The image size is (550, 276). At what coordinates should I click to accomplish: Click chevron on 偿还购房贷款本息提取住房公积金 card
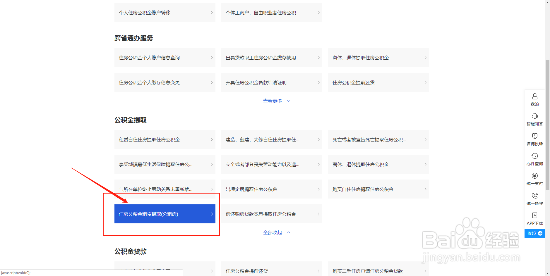tap(319, 214)
